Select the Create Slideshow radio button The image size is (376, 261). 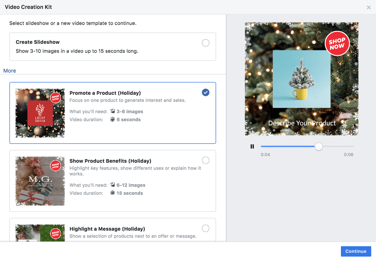click(x=206, y=43)
